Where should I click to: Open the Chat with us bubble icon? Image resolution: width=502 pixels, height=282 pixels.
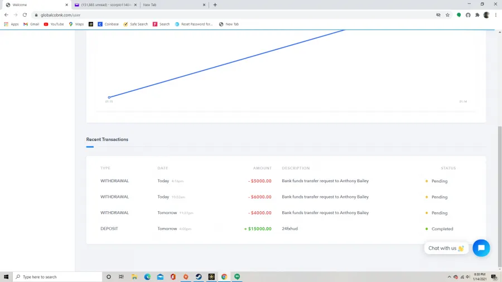(x=481, y=248)
